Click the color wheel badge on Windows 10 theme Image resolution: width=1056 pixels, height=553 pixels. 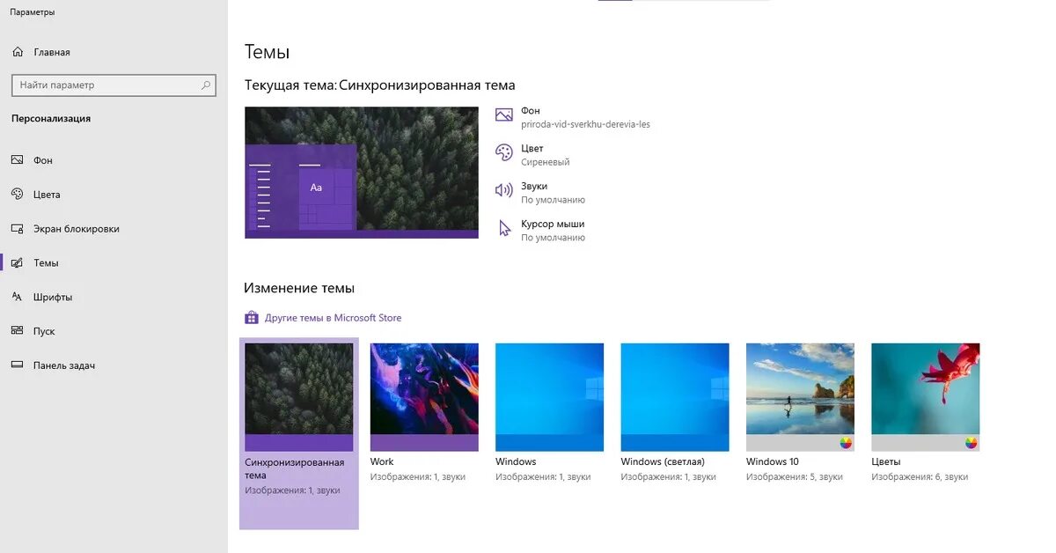[x=846, y=443]
